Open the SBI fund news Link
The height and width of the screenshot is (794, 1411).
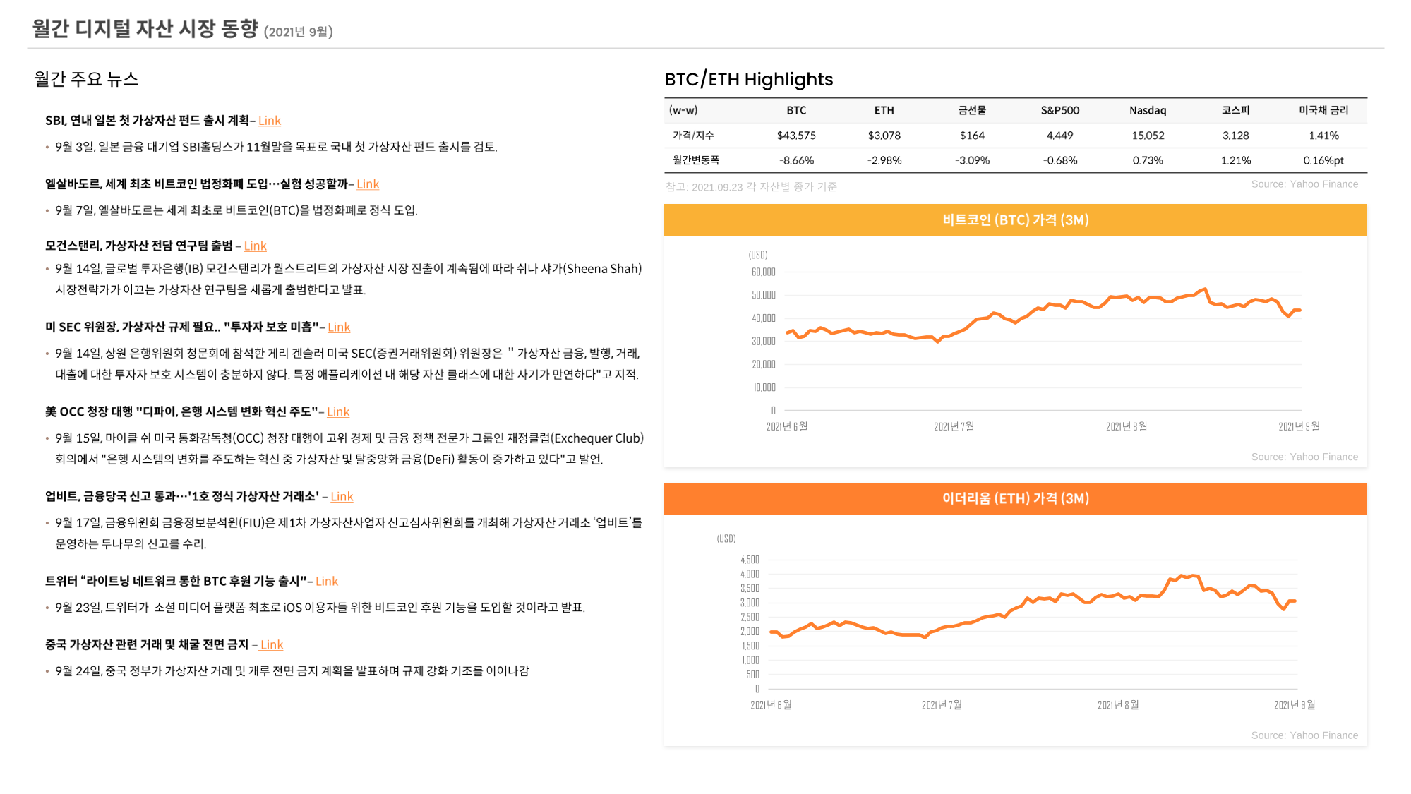pyautogui.click(x=270, y=121)
